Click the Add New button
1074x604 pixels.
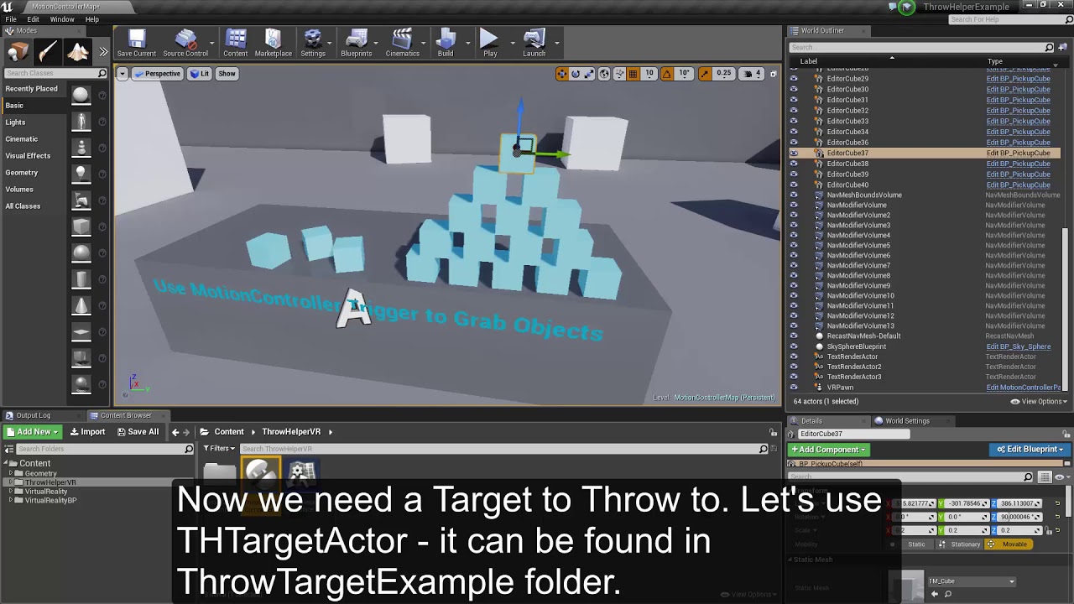coord(32,432)
